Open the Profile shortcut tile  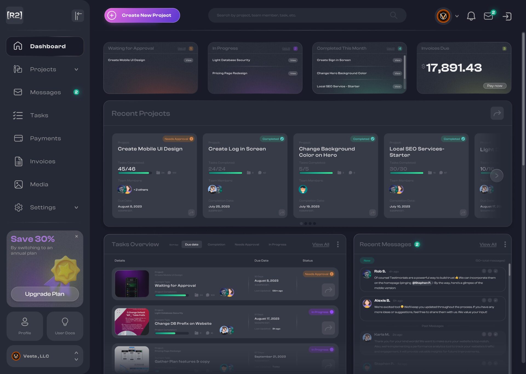[x=25, y=326]
